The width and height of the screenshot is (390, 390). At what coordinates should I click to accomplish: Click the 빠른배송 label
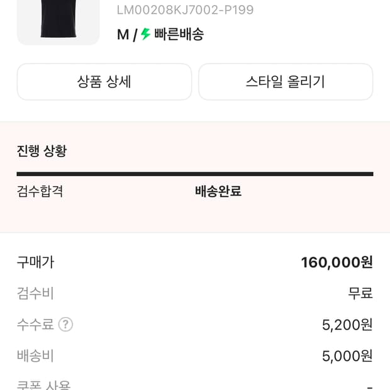(179, 35)
